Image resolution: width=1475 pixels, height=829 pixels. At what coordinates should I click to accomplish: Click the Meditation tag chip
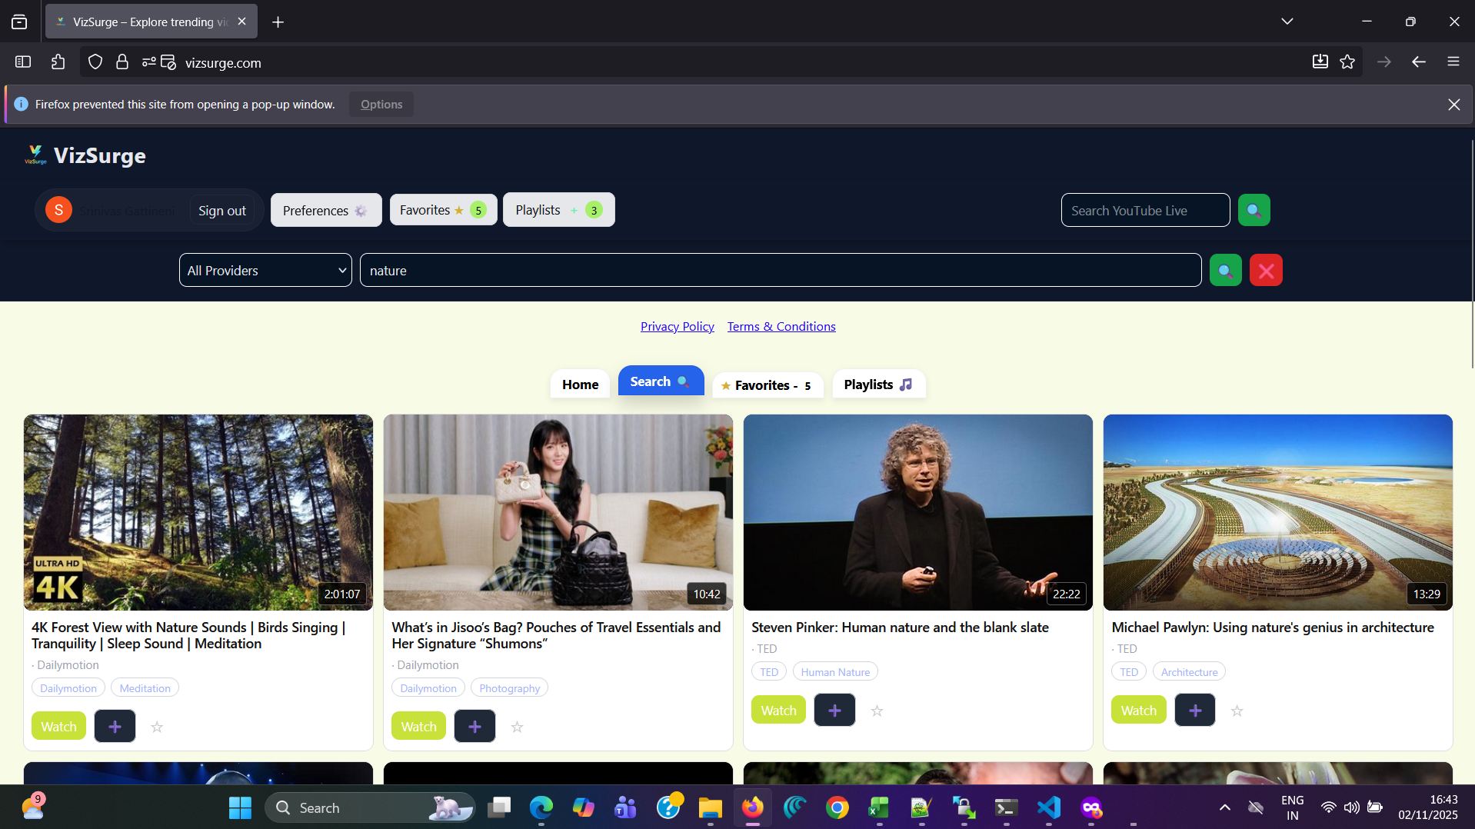click(x=145, y=688)
